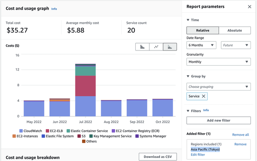The height and width of the screenshot is (161, 257).
Task: Toggle S3 legend swatch
Action: point(79,136)
